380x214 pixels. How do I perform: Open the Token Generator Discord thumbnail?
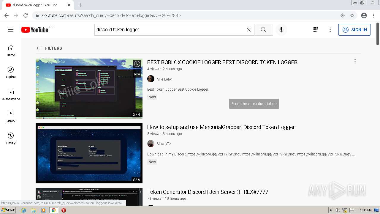89,197
